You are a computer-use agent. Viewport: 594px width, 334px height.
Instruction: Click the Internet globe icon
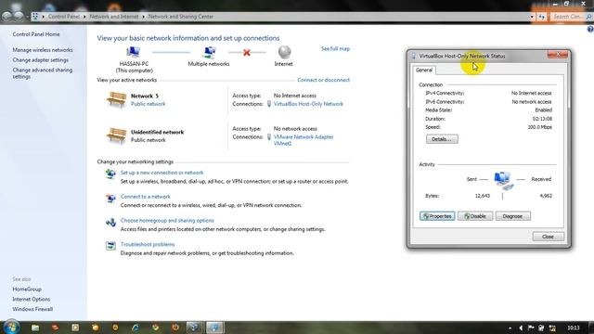tap(284, 52)
